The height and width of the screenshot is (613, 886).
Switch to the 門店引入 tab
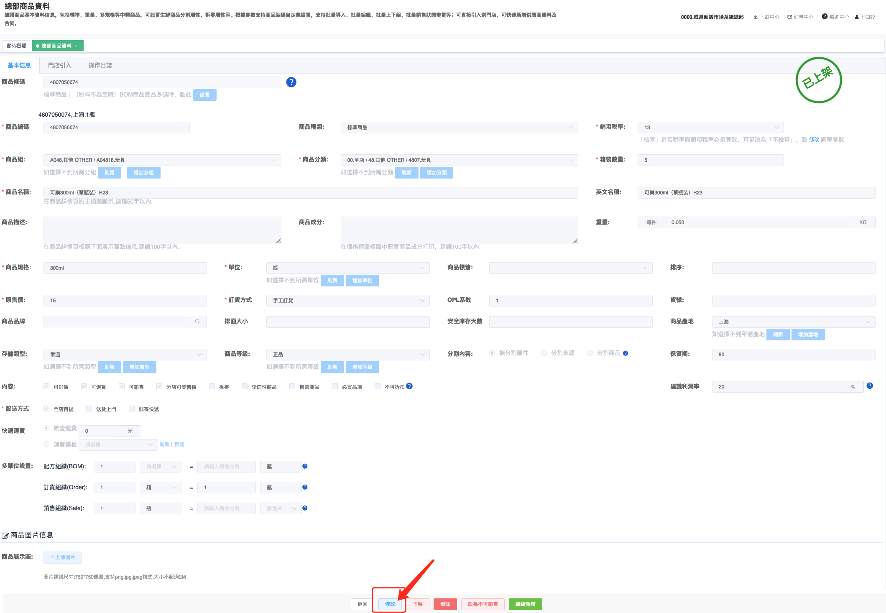click(59, 65)
